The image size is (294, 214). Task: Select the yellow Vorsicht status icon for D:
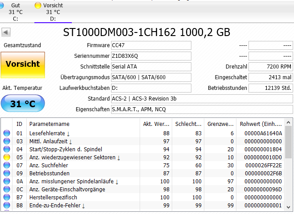point(37,5)
